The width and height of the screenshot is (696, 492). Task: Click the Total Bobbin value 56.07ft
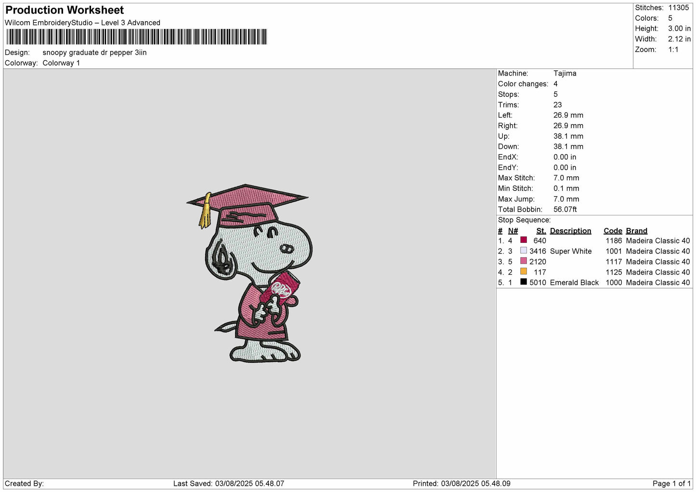tap(565, 210)
